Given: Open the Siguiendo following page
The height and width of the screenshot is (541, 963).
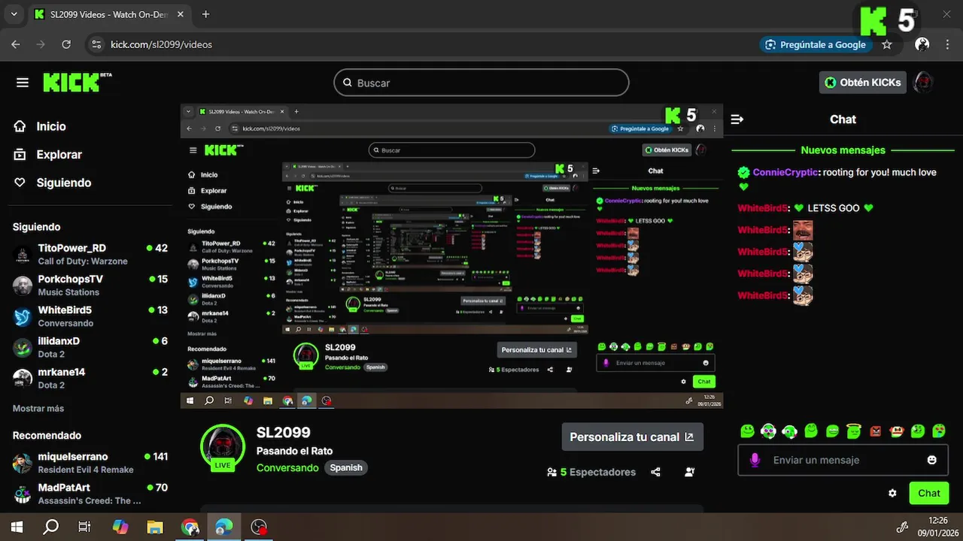Looking at the screenshot, I should pyautogui.click(x=63, y=183).
